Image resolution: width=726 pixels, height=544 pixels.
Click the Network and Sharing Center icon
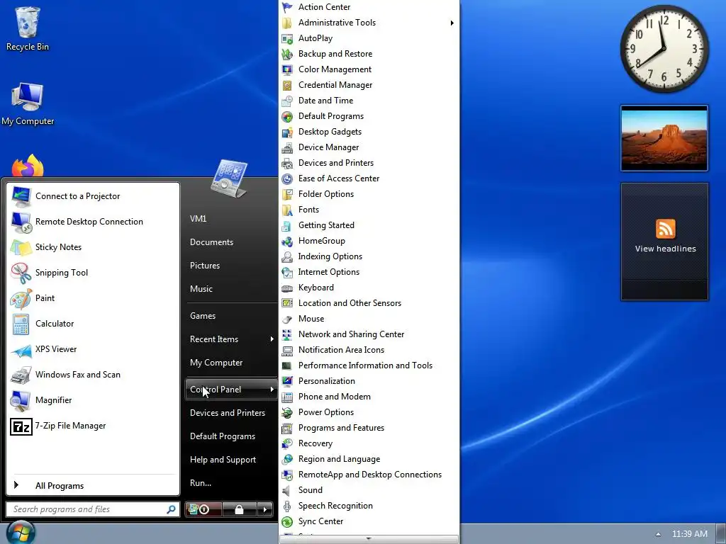point(287,334)
